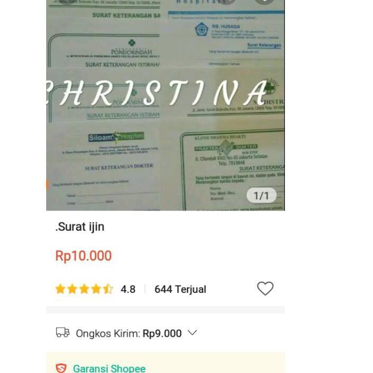Select the 4.8 rating score

pyautogui.click(x=128, y=289)
